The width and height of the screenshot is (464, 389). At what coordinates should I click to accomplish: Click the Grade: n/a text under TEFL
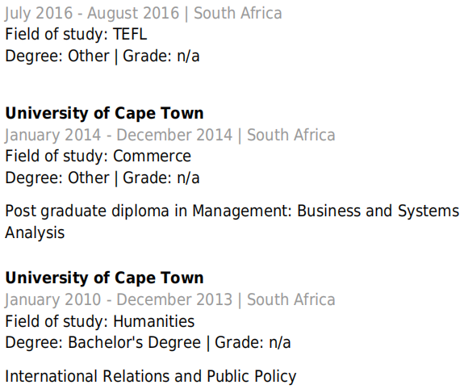click(161, 56)
